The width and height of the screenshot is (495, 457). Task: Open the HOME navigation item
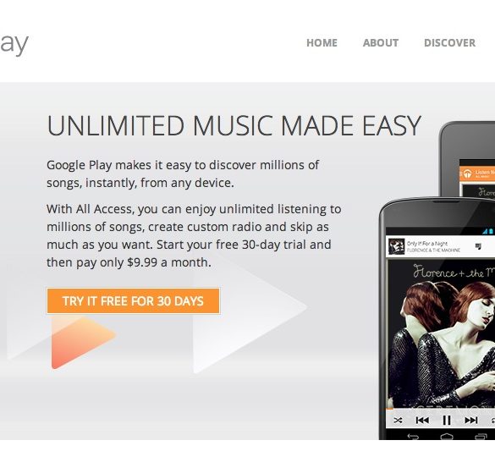pyautogui.click(x=322, y=43)
